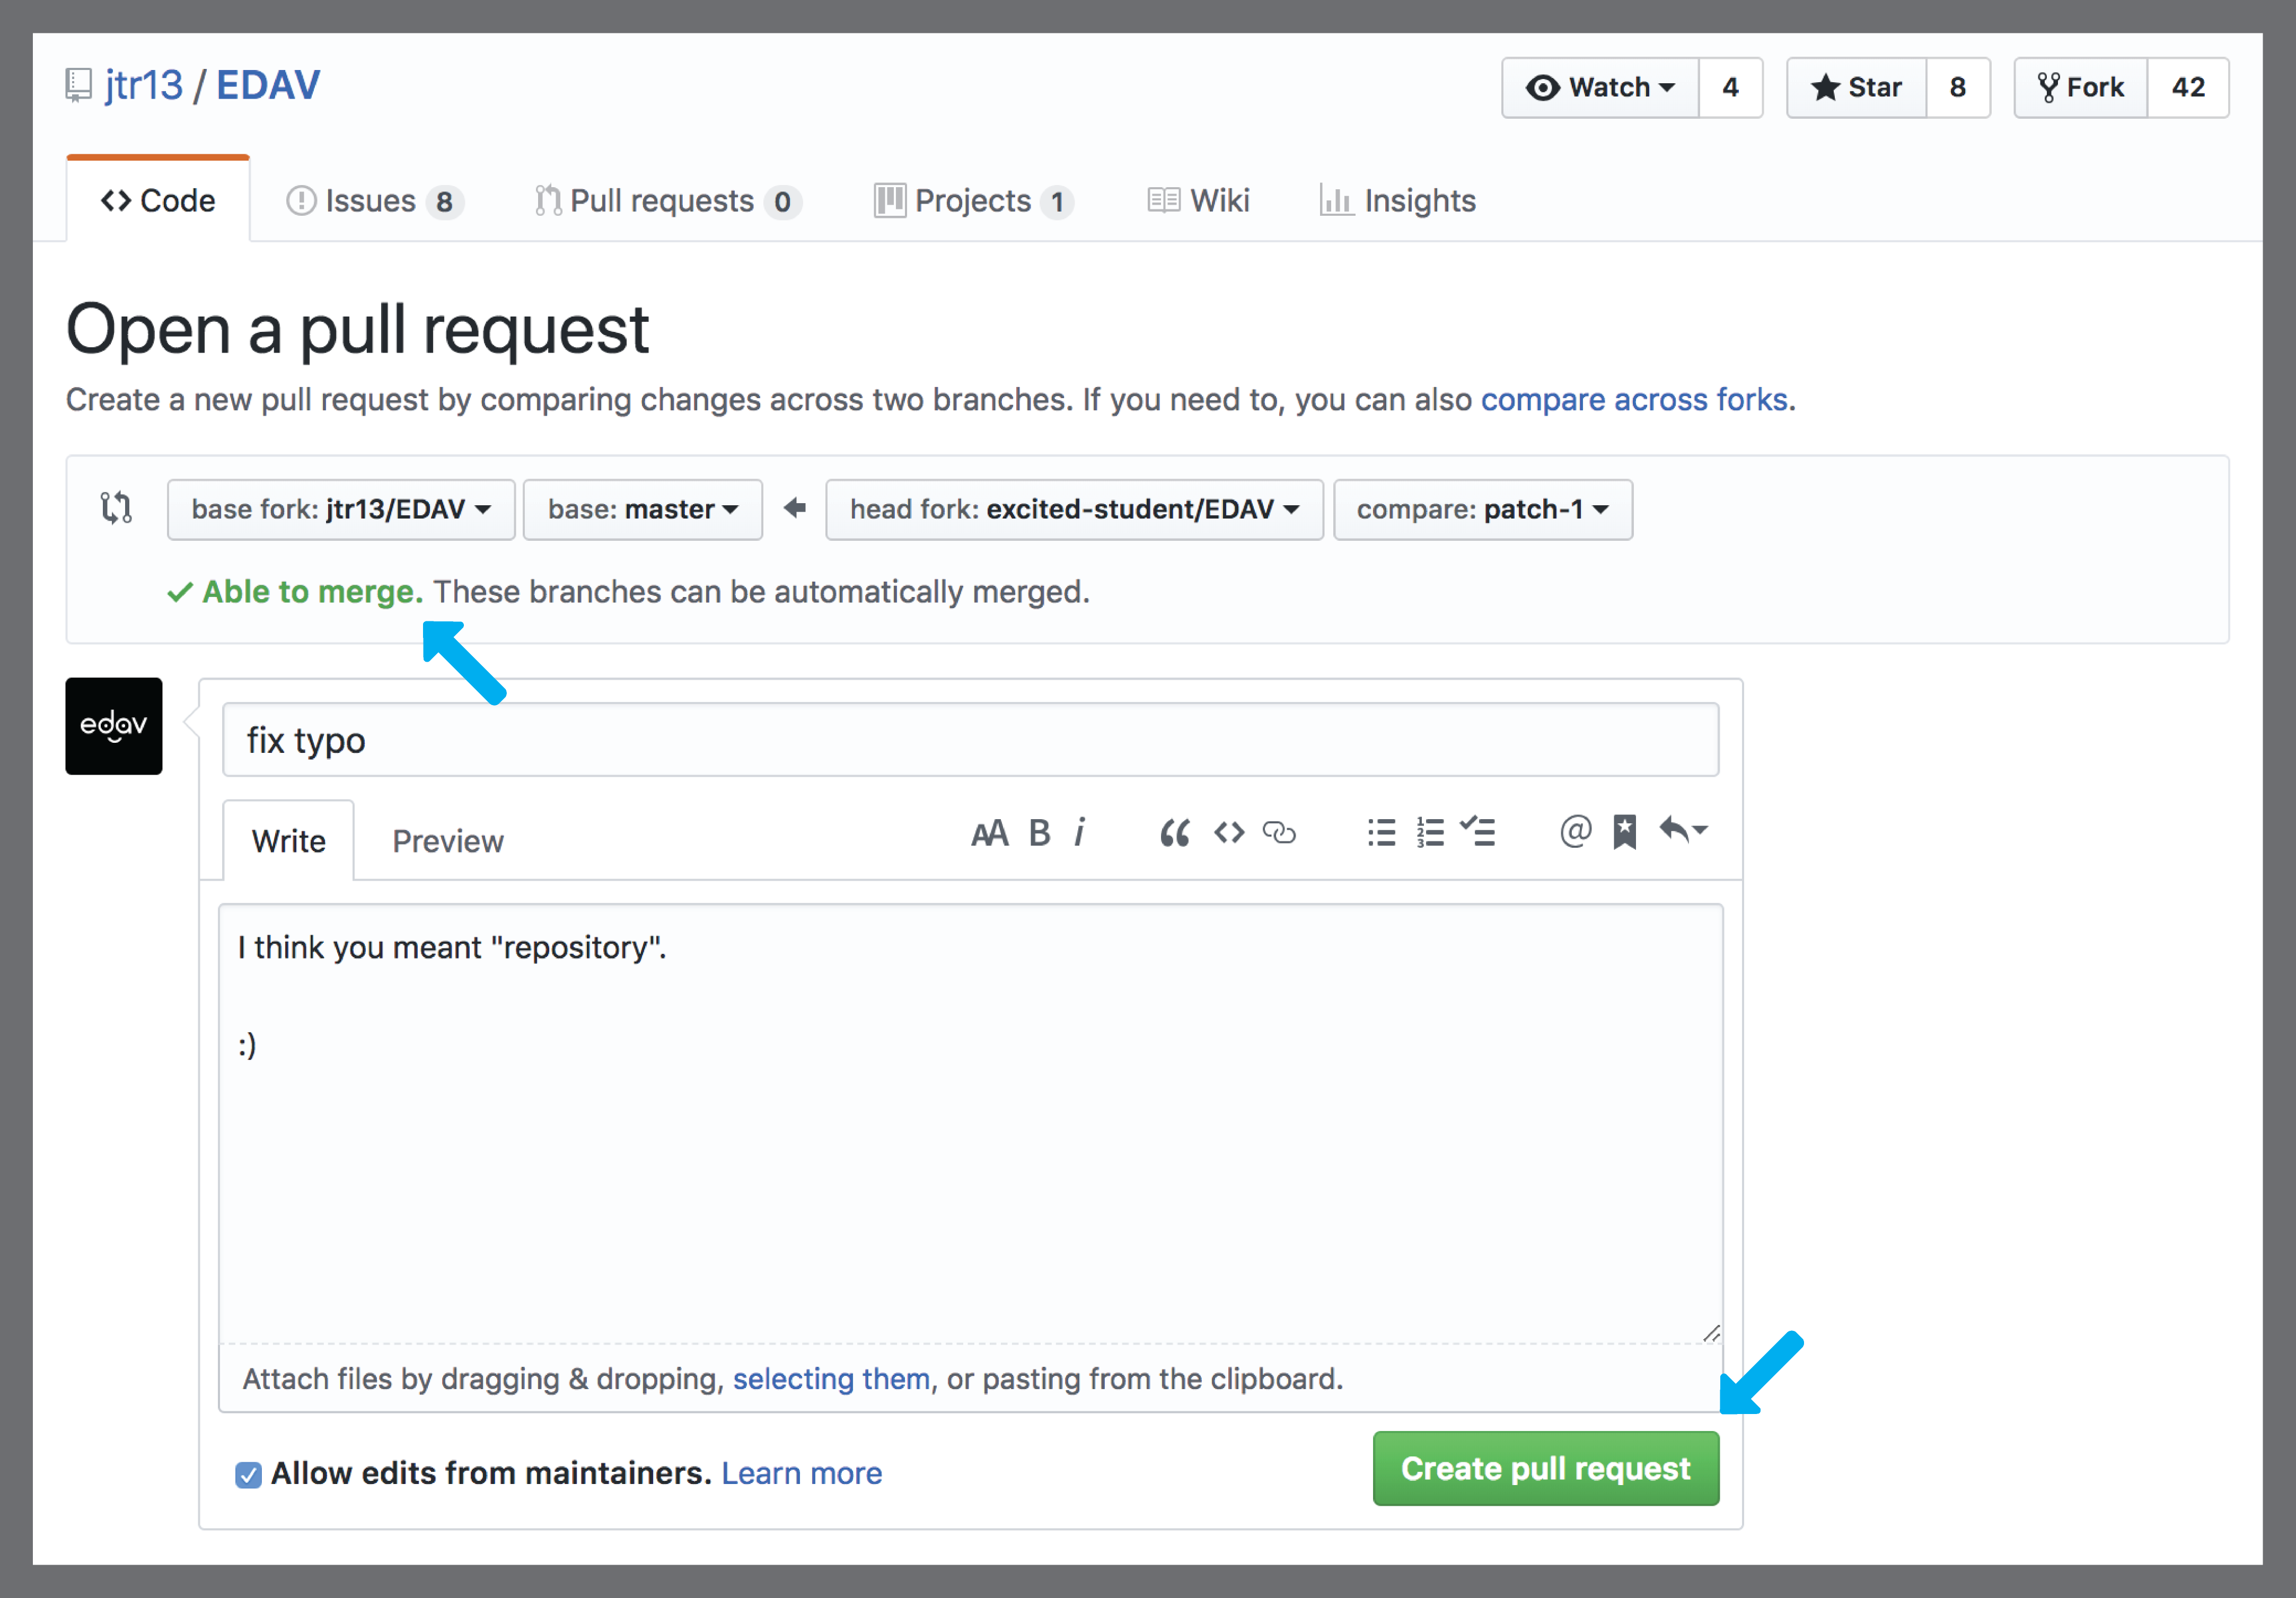Add a bulleted list
Viewport: 2296px width, 1598px height.
click(x=1381, y=833)
